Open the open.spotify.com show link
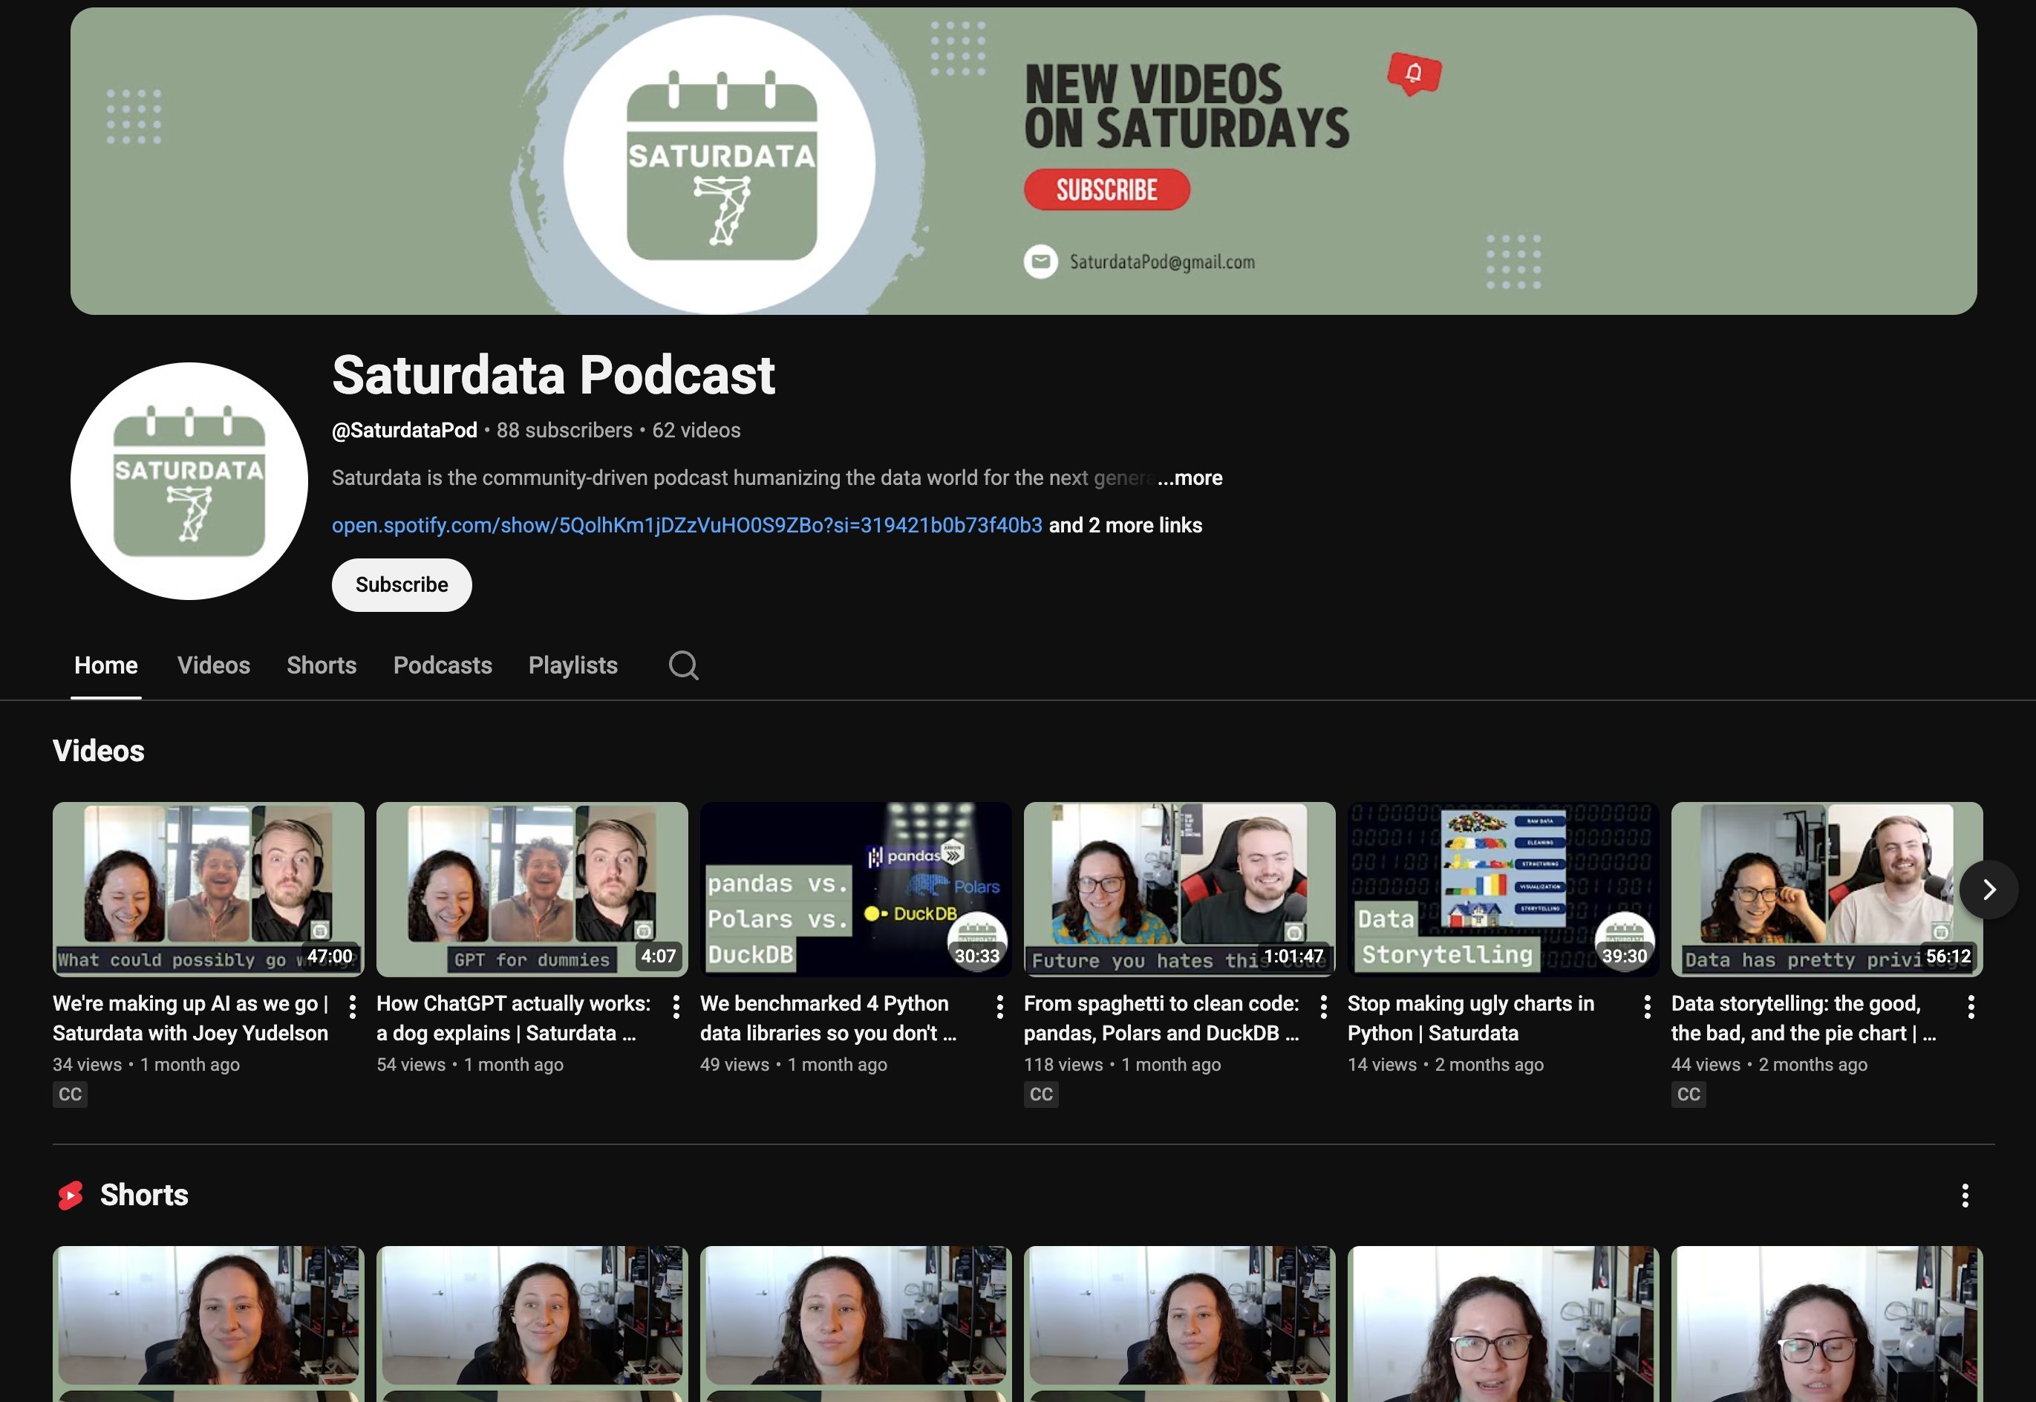 [687, 525]
